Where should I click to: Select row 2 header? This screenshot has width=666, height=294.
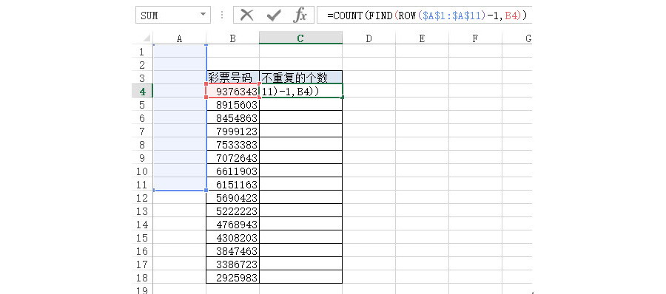pyautogui.click(x=142, y=64)
